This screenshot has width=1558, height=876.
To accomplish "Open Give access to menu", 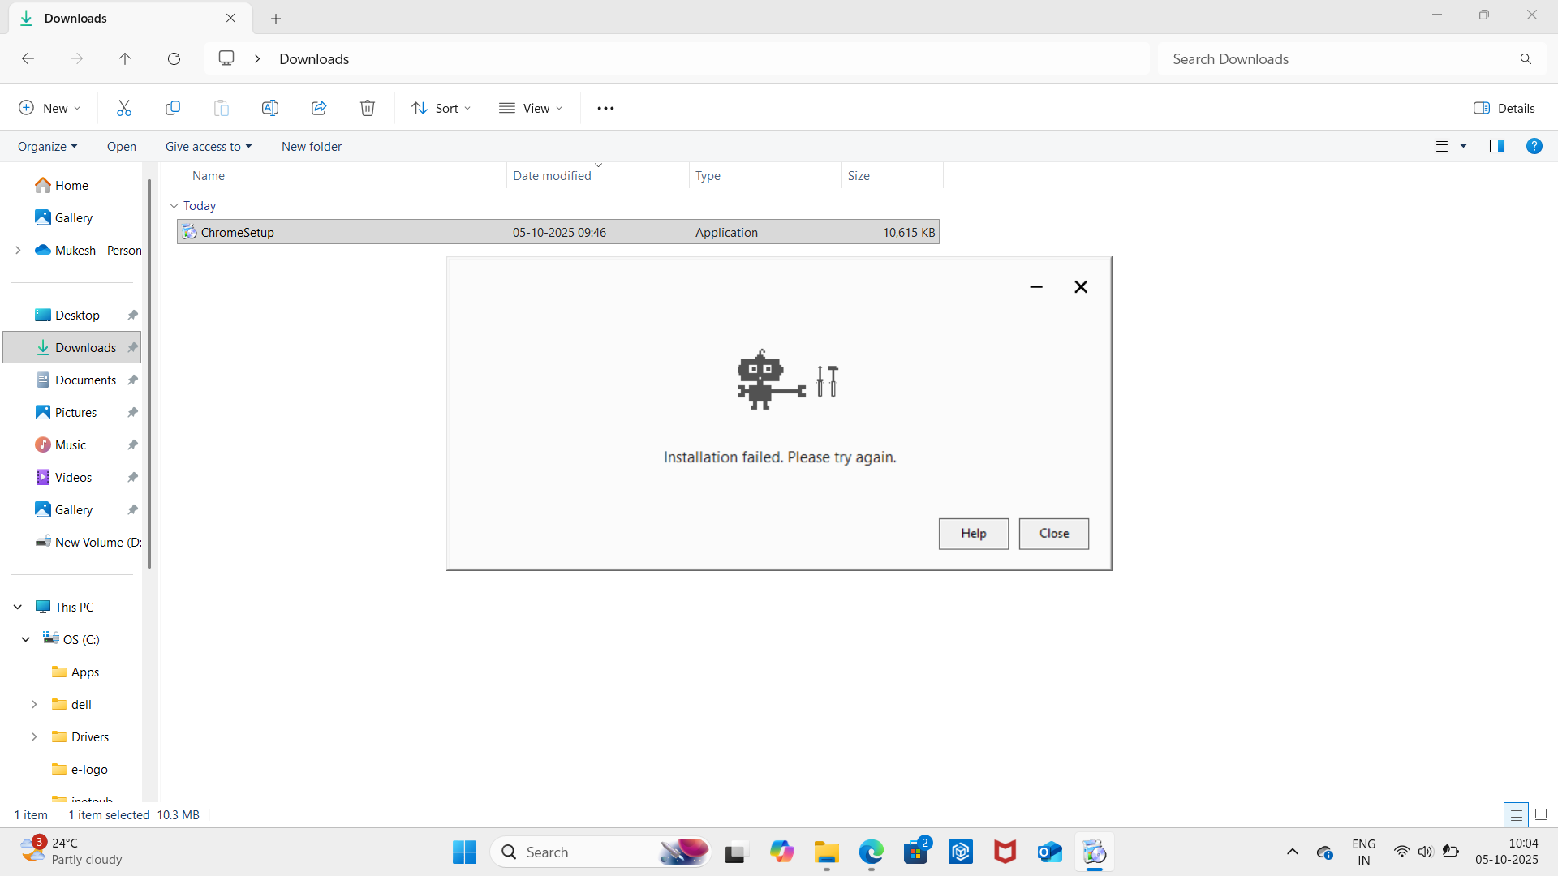I will pyautogui.click(x=209, y=146).
